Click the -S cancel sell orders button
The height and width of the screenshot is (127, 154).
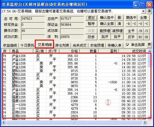click(134, 24)
